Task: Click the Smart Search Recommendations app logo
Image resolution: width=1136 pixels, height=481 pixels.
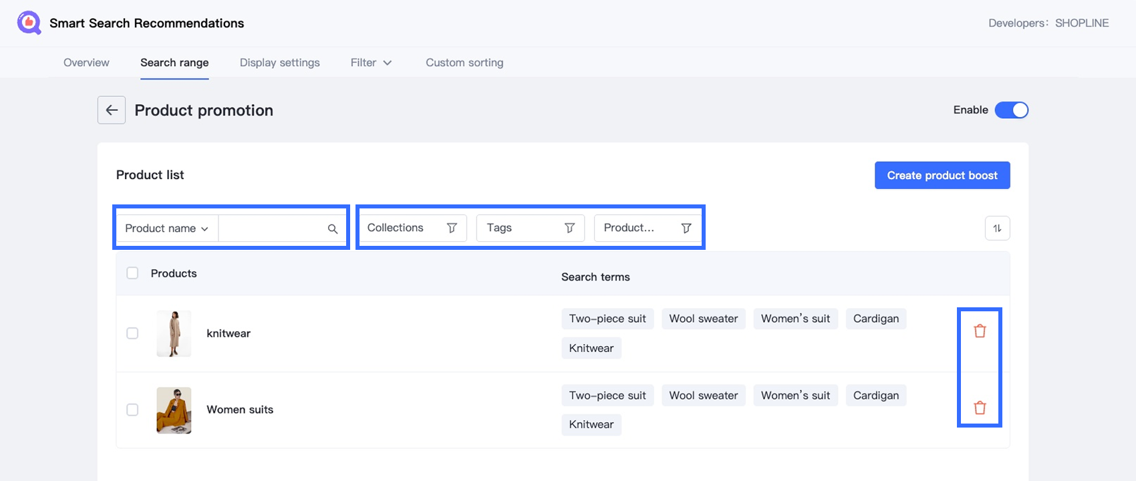Action: (29, 23)
